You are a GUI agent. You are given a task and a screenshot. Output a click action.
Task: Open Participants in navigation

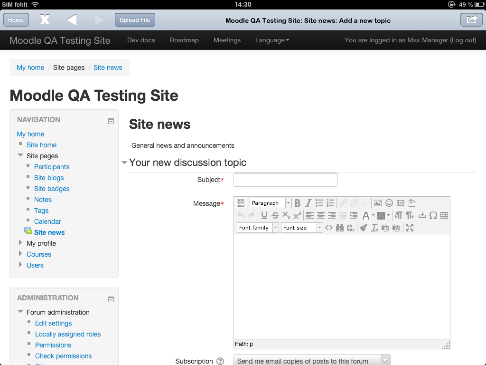pyautogui.click(x=52, y=167)
